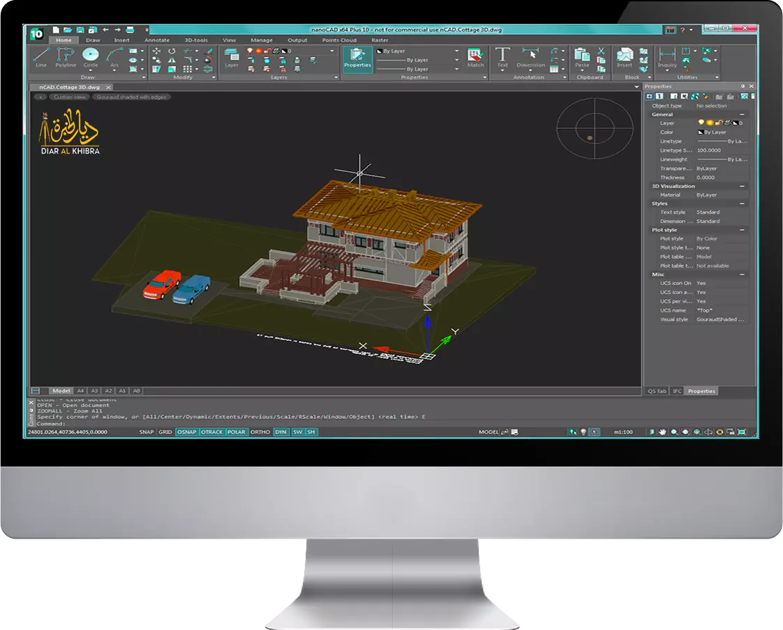Collapse the General section in Properties panel
Viewport: 783px width, 630px height.
tap(742, 114)
